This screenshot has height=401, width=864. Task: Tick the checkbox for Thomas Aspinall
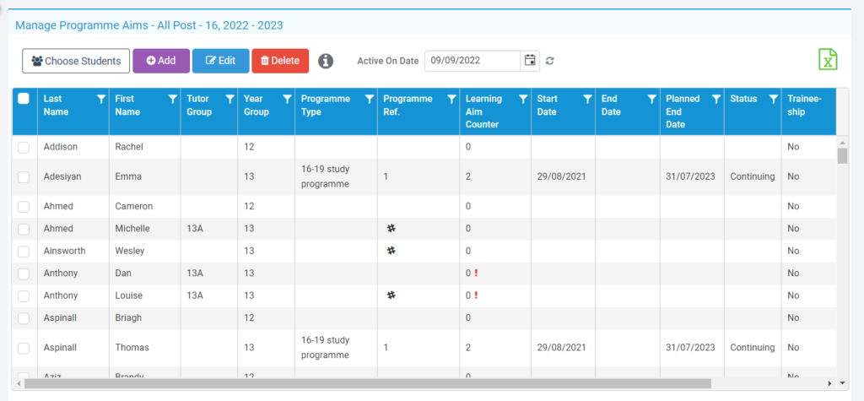(23, 348)
